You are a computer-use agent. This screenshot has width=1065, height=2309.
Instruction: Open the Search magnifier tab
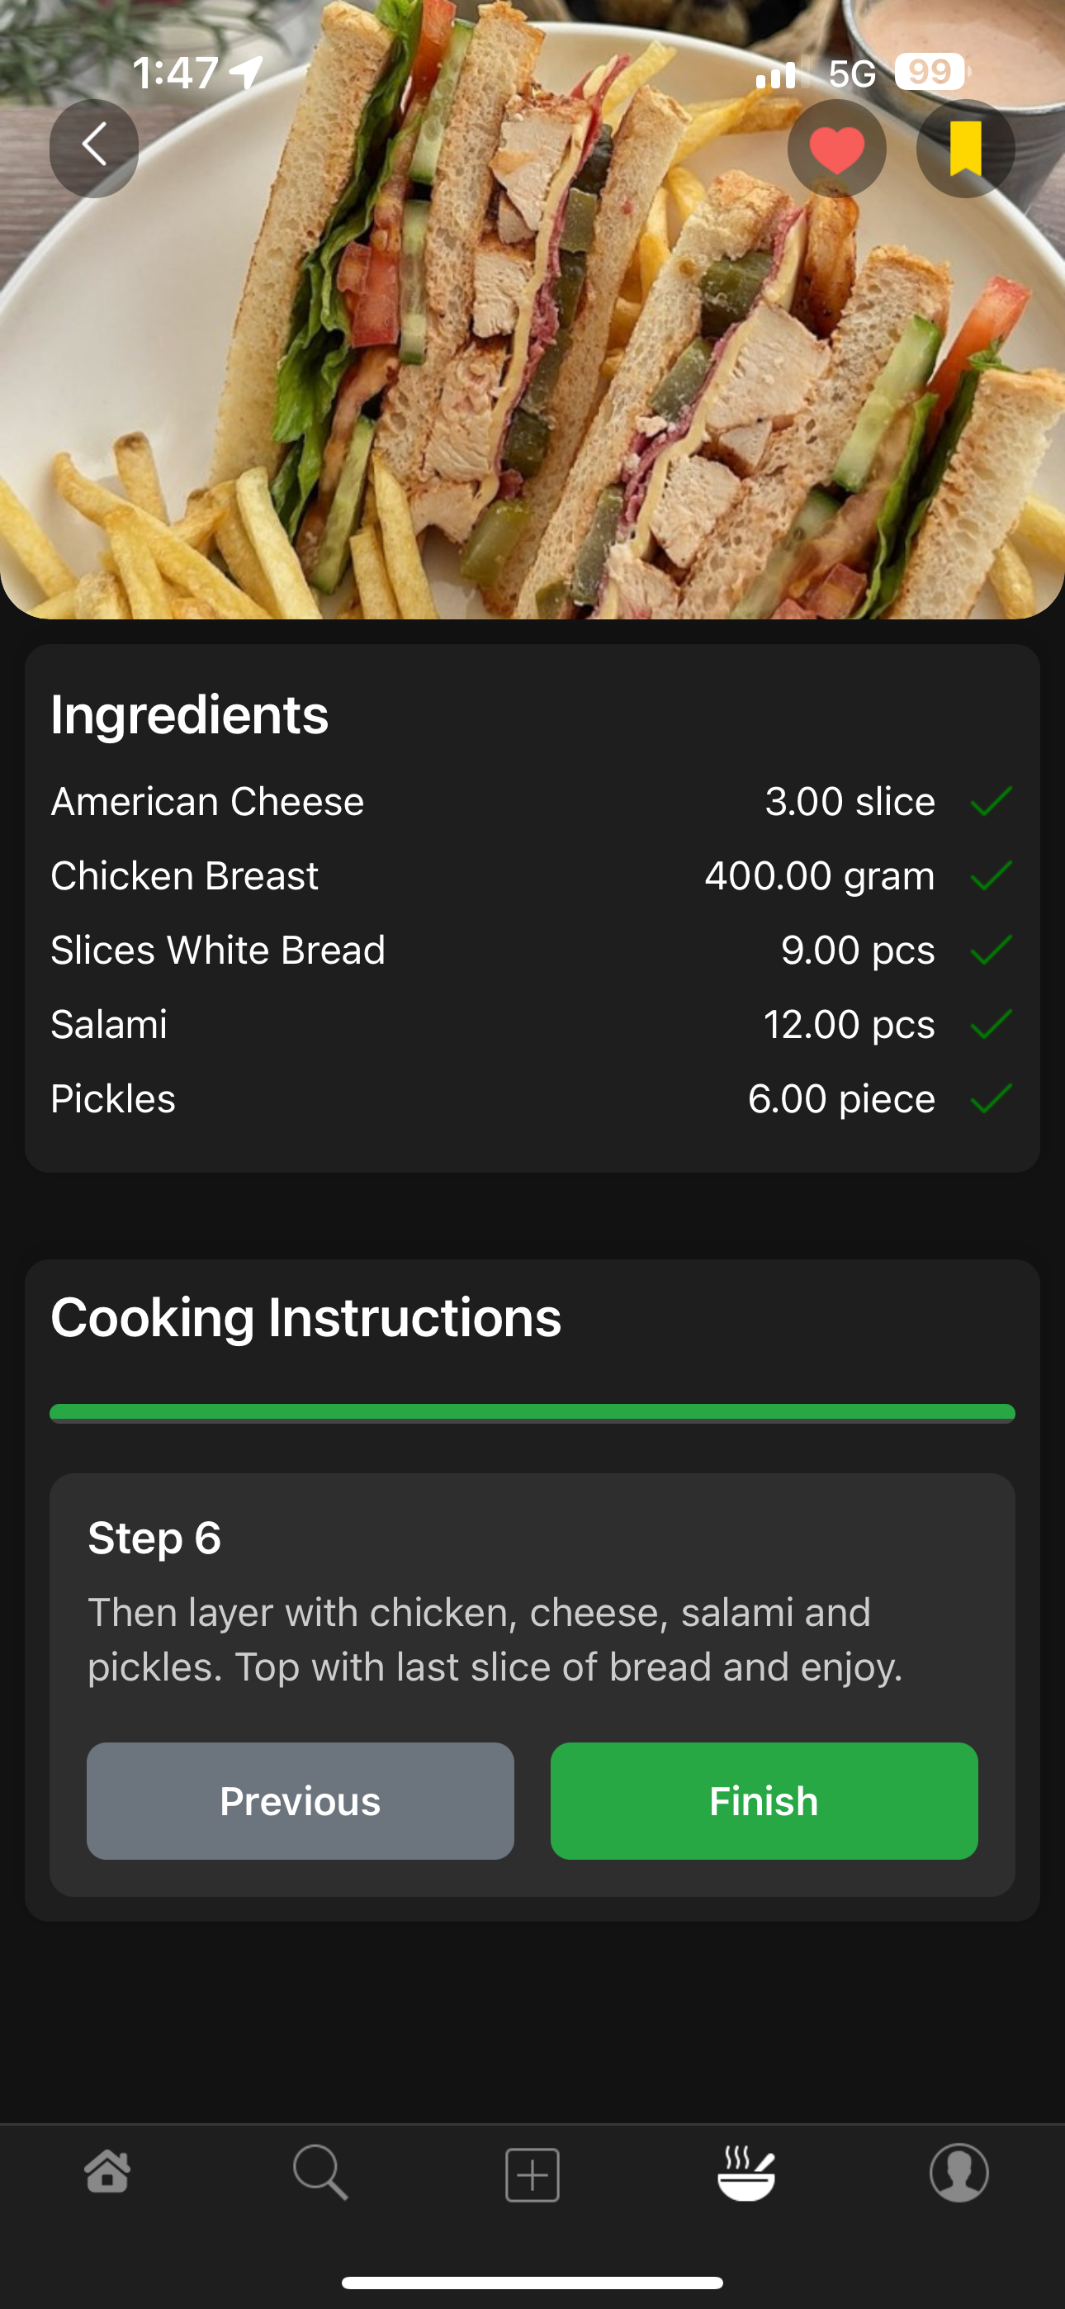pos(320,2173)
